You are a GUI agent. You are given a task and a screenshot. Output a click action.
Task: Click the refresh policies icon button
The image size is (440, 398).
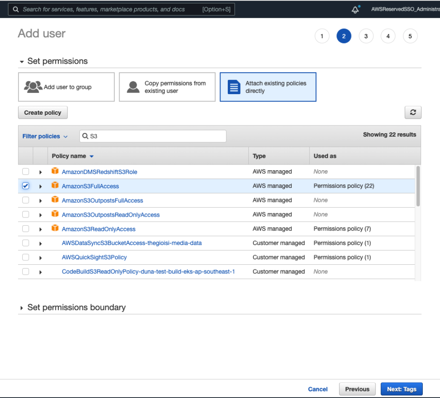[413, 113]
